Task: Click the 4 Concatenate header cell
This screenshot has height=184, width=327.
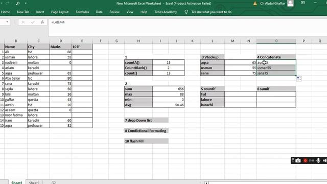Action: (276, 57)
